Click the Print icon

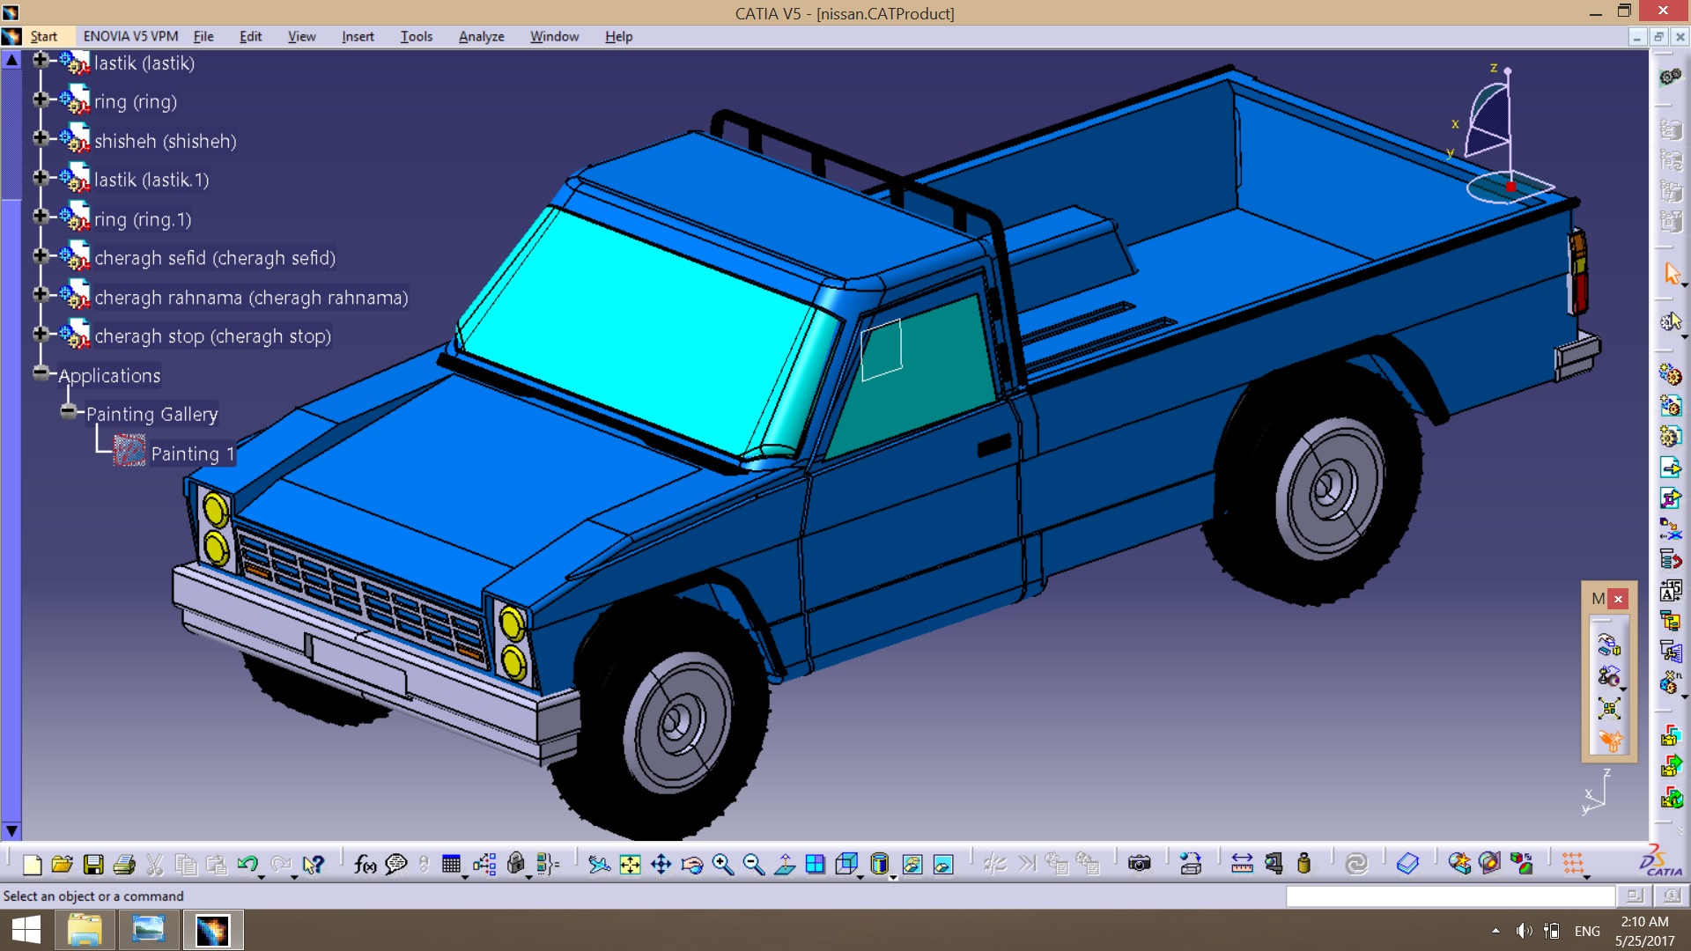coord(124,865)
